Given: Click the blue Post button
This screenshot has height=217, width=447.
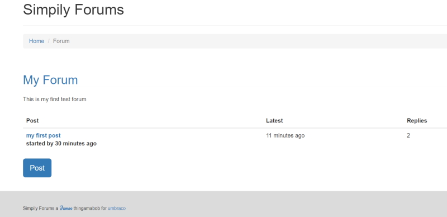Looking at the screenshot, I should [37, 168].
